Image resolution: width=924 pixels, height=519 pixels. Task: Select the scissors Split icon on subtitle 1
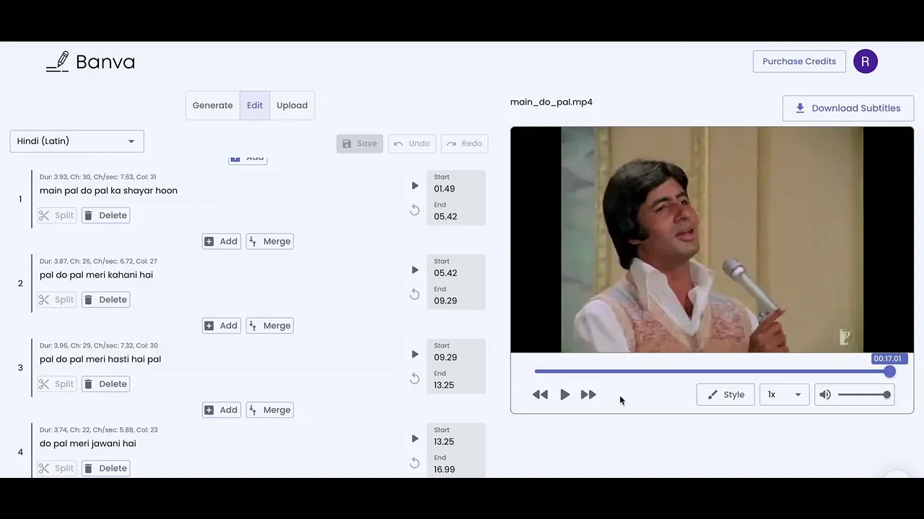(44, 215)
